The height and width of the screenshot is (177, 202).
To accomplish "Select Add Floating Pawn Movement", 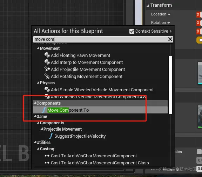I will click(x=81, y=55).
